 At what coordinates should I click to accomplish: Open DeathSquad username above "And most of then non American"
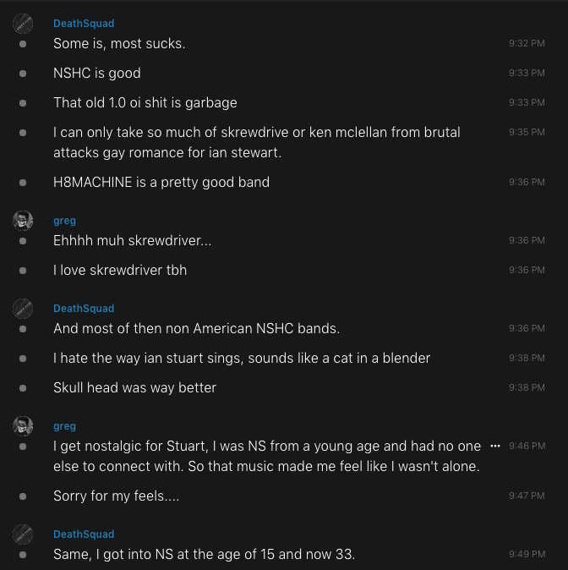coord(84,309)
